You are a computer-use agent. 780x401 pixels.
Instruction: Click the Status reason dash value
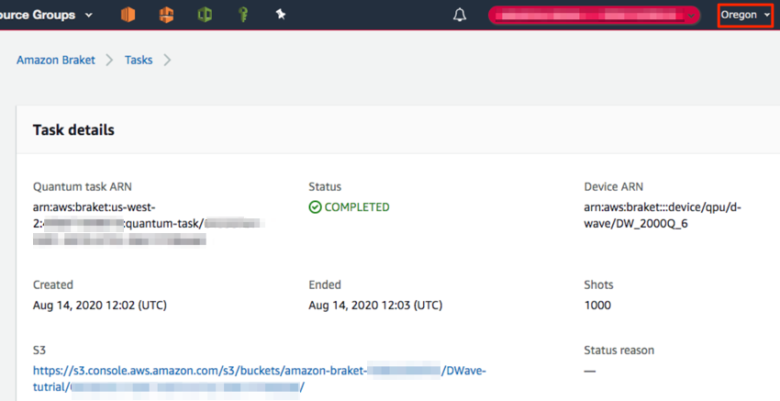click(x=589, y=371)
